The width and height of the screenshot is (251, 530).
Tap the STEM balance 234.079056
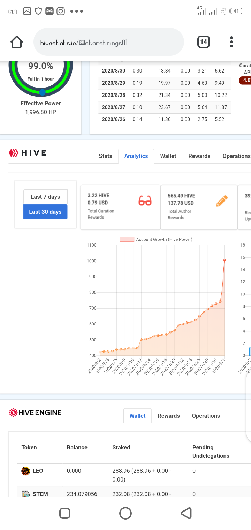82,494
